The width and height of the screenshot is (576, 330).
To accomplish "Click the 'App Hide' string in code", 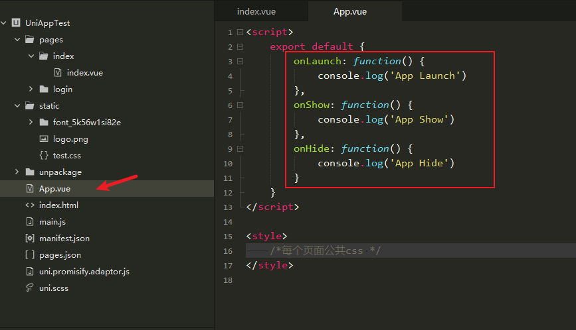I will (x=419, y=163).
